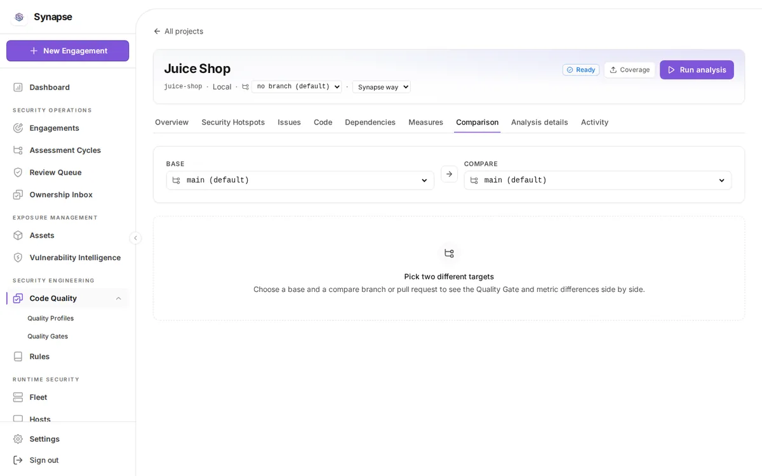Switch to the Overview tab
Image resolution: width=762 pixels, height=476 pixels.
point(171,122)
